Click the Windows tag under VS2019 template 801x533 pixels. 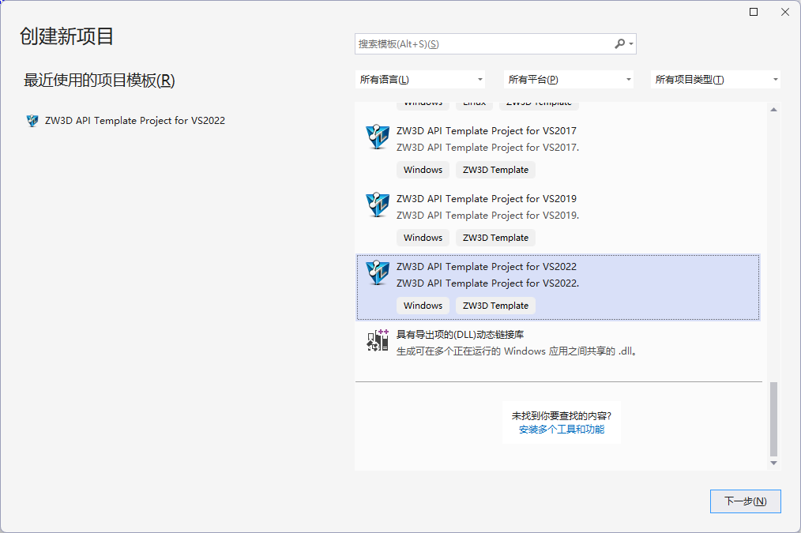tap(423, 238)
